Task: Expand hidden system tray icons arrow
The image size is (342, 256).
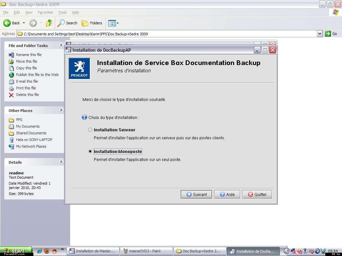Action: 287,251
